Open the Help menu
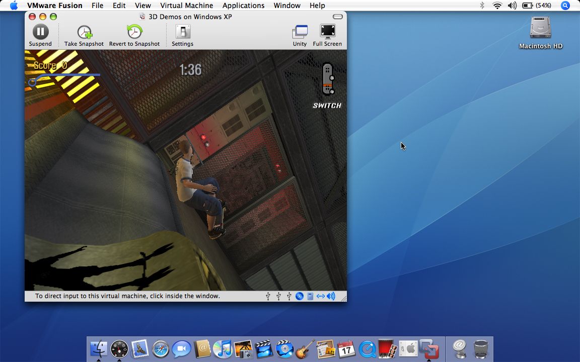The height and width of the screenshot is (362, 580). point(317,6)
